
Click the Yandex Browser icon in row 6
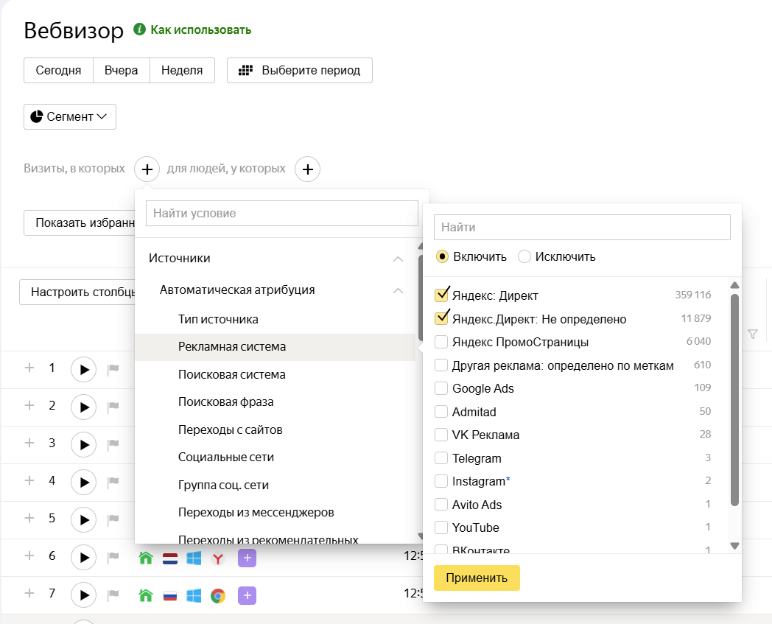218,558
